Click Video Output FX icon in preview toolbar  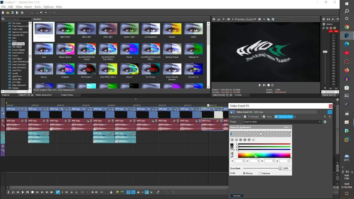[223, 19]
